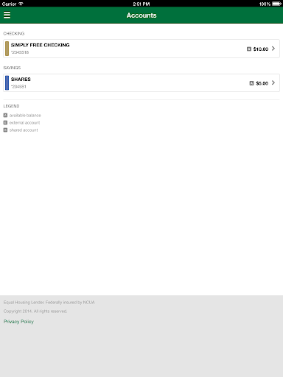Image resolution: width=283 pixels, height=377 pixels.
Task: Click available balance icon beside $5.00
Action: [251, 83]
